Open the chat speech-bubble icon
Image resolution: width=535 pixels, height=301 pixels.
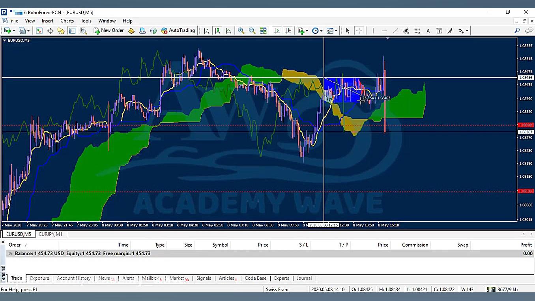(x=529, y=31)
